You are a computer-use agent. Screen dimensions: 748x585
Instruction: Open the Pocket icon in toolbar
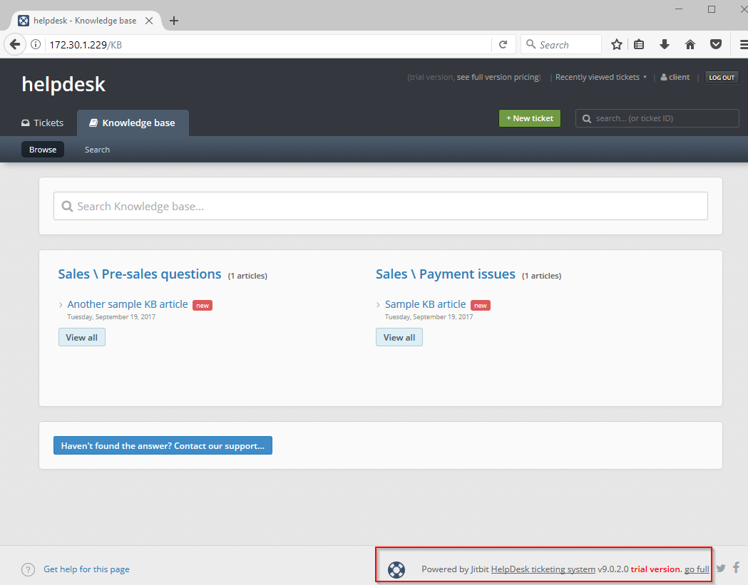point(714,45)
